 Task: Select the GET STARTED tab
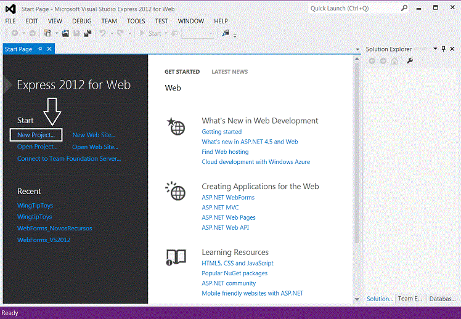[x=182, y=71]
